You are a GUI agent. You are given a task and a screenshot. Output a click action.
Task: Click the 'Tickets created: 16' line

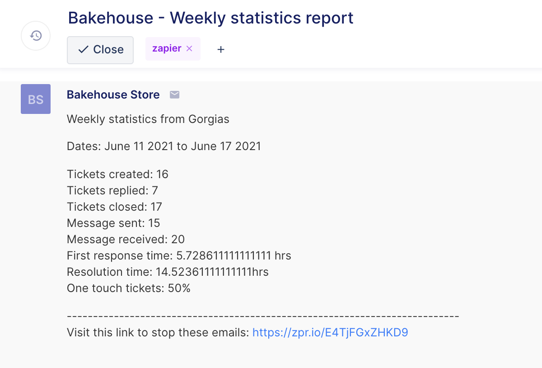click(117, 174)
